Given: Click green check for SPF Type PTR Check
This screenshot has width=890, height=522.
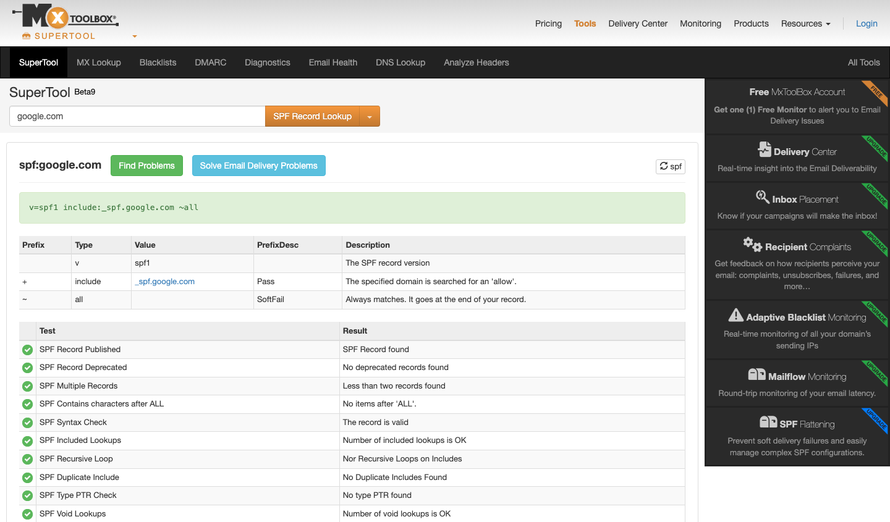Looking at the screenshot, I should click(x=27, y=495).
